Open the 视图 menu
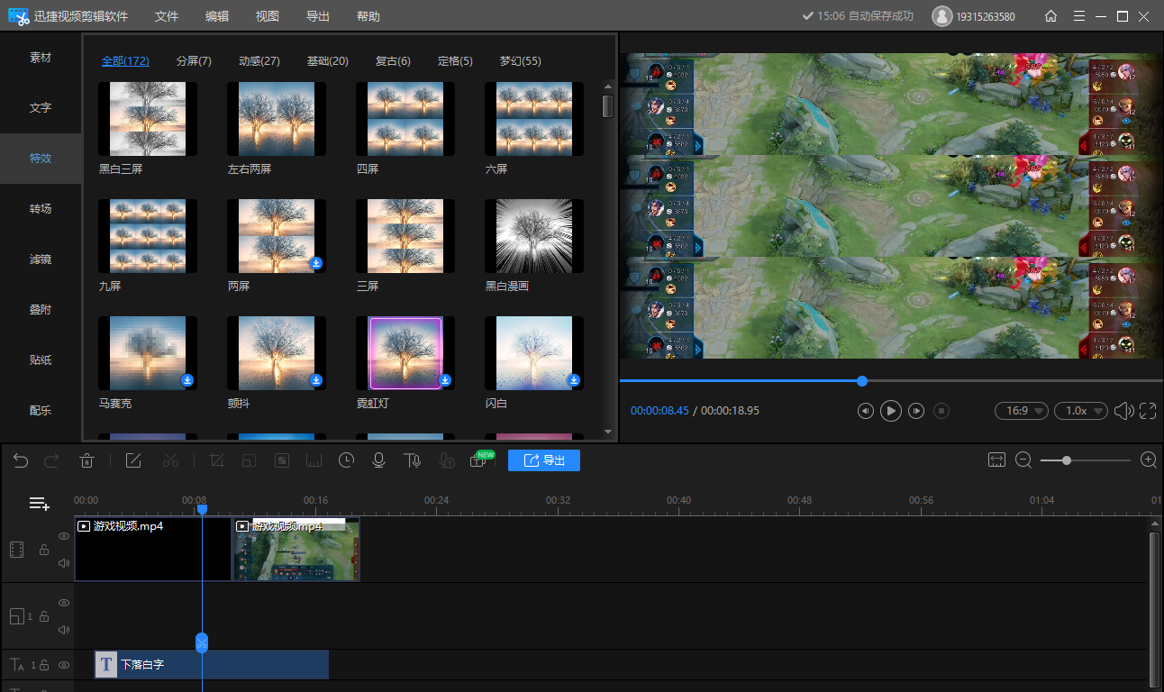The width and height of the screenshot is (1164, 692). click(x=268, y=16)
